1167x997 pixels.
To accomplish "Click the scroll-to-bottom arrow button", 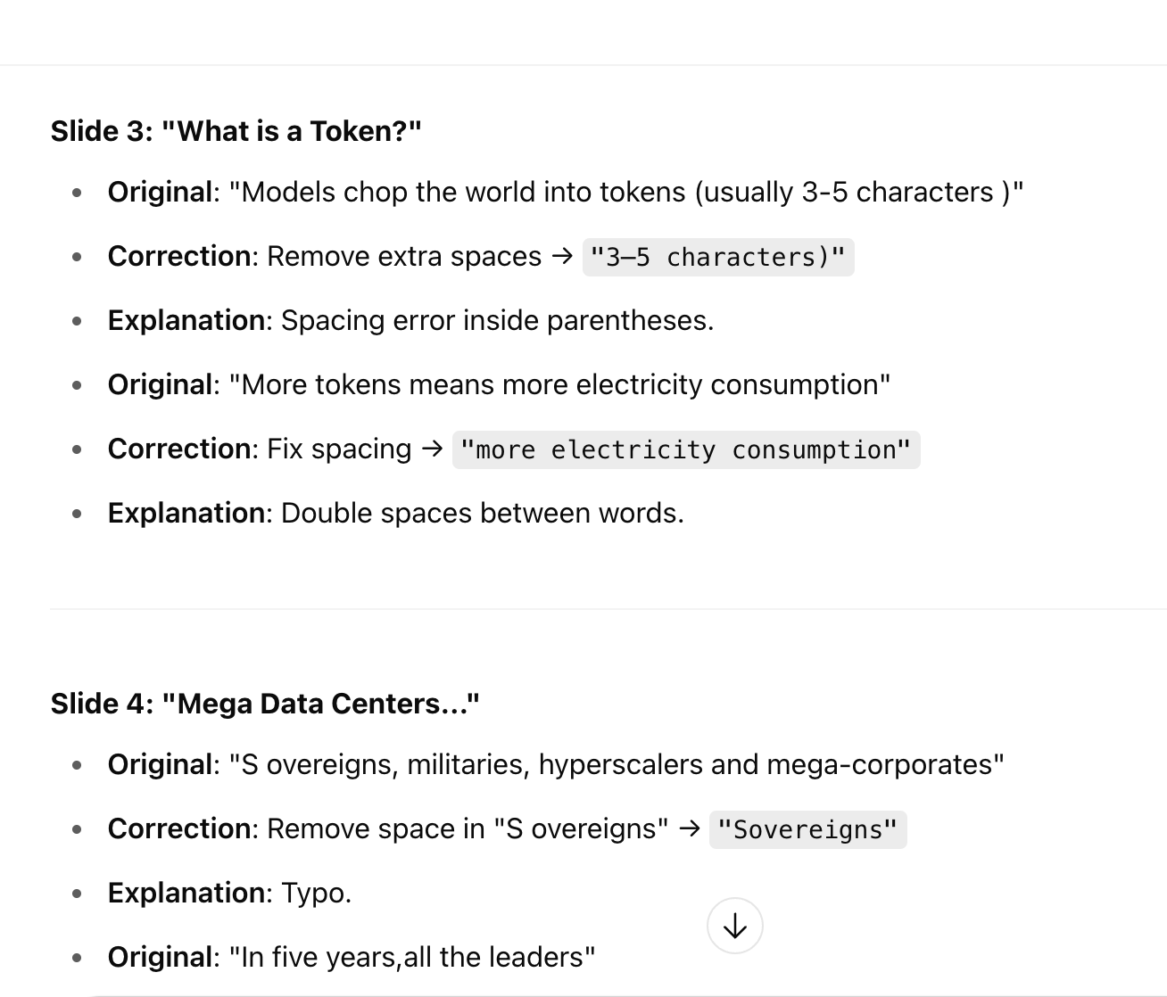I will click(734, 926).
